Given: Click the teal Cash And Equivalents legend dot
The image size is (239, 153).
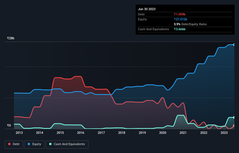Looking at the screenshot, I should tap(50, 144).
